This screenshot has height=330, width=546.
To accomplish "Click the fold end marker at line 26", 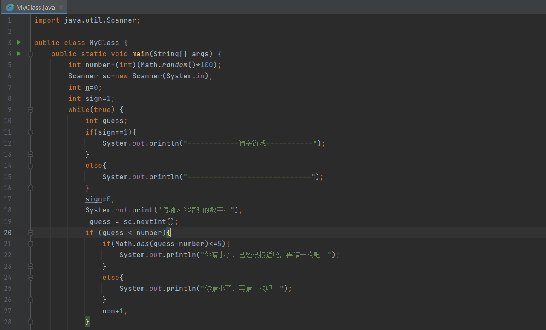I will [x=30, y=300].
